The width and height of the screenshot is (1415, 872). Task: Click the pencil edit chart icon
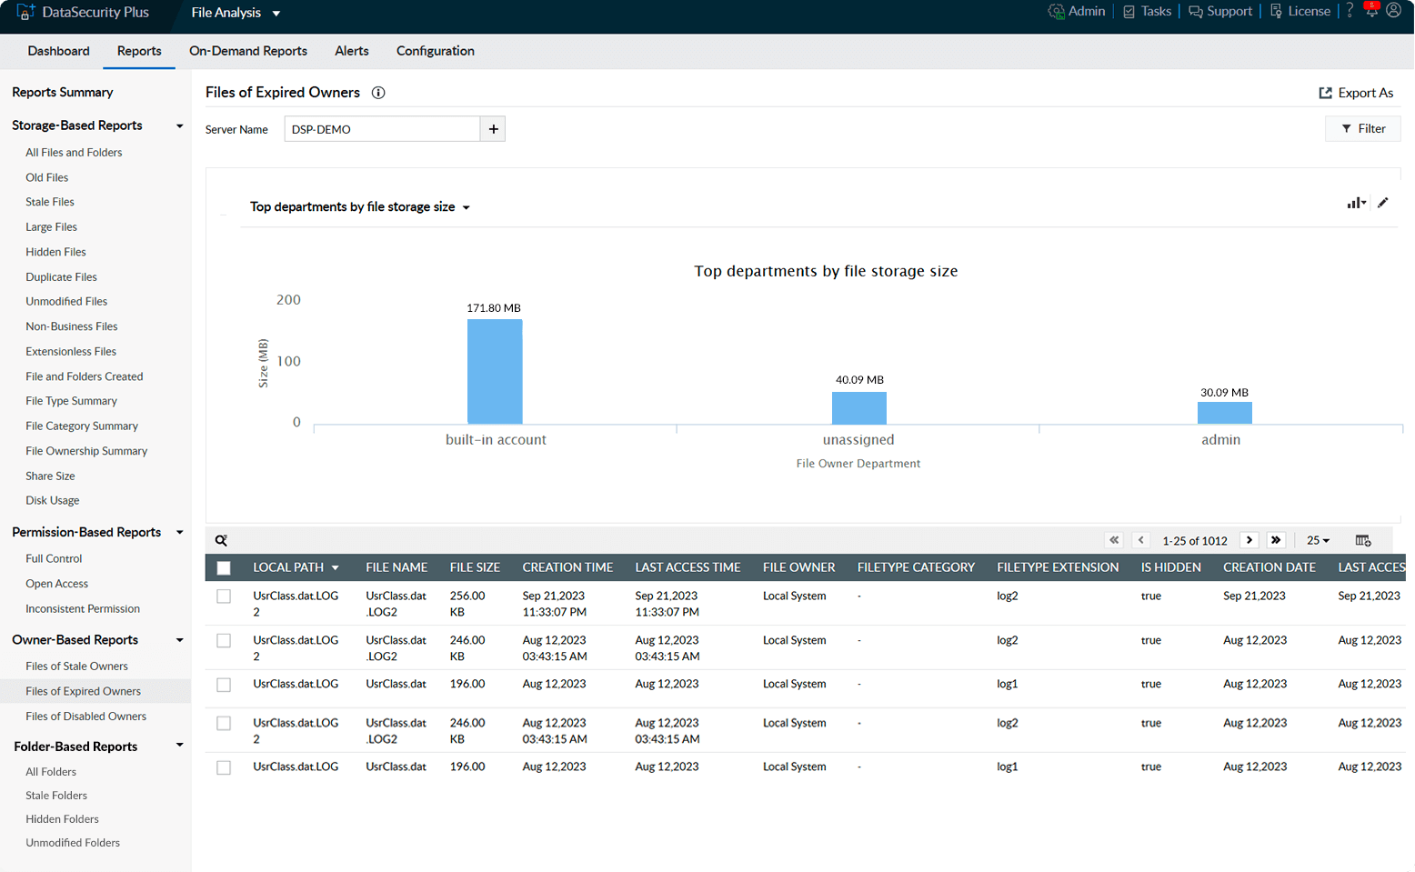pyautogui.click(x=1383, y=203)
